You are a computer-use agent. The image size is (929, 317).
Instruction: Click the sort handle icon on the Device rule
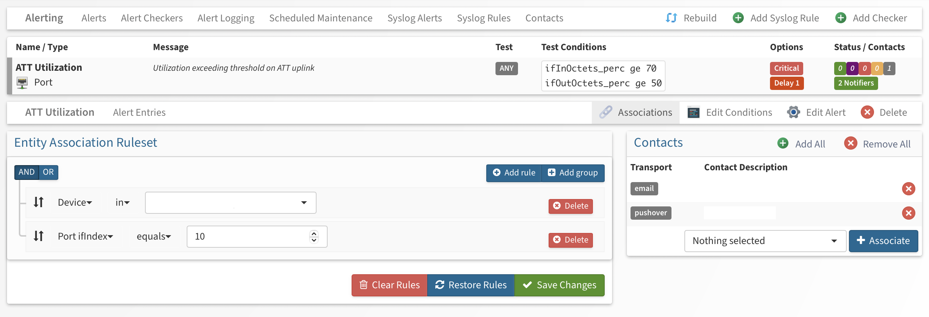pyautogui.click(x=39, y=202)
